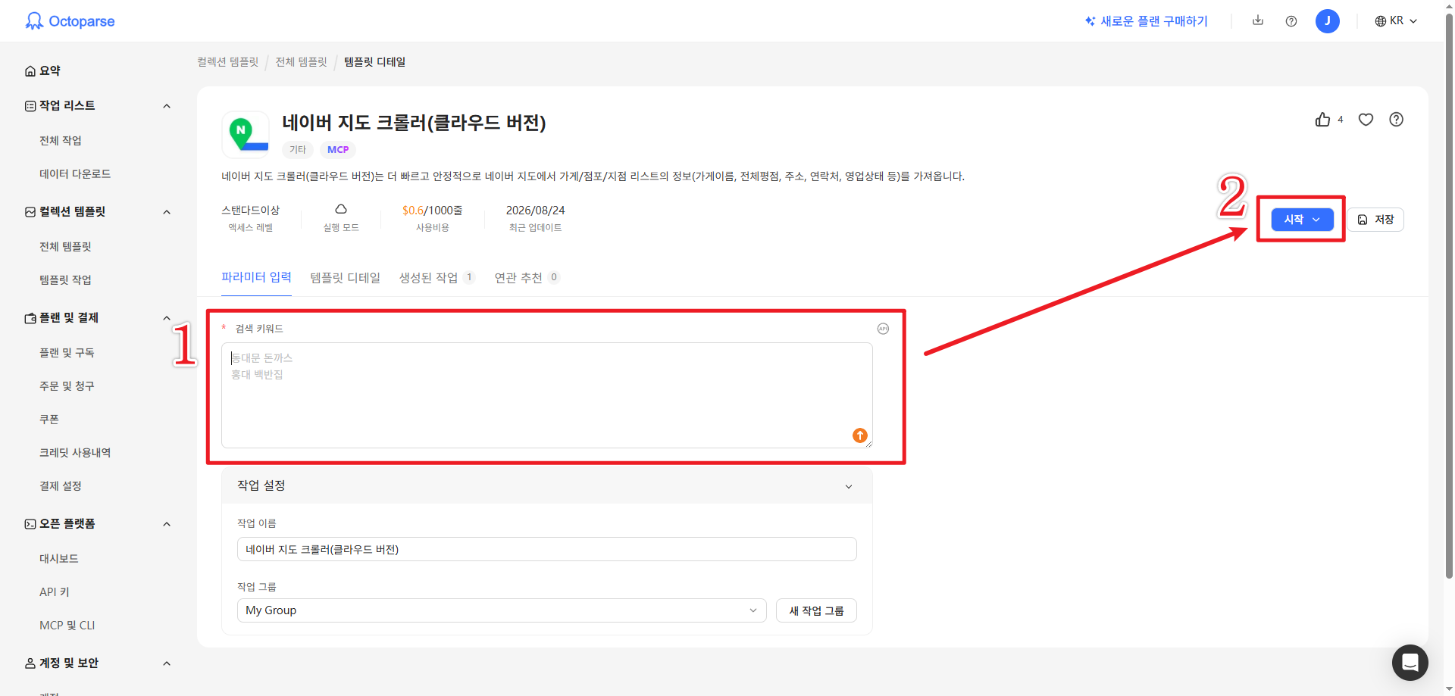Click 새로운 플랜 구매하기 link

point(1146,21)
